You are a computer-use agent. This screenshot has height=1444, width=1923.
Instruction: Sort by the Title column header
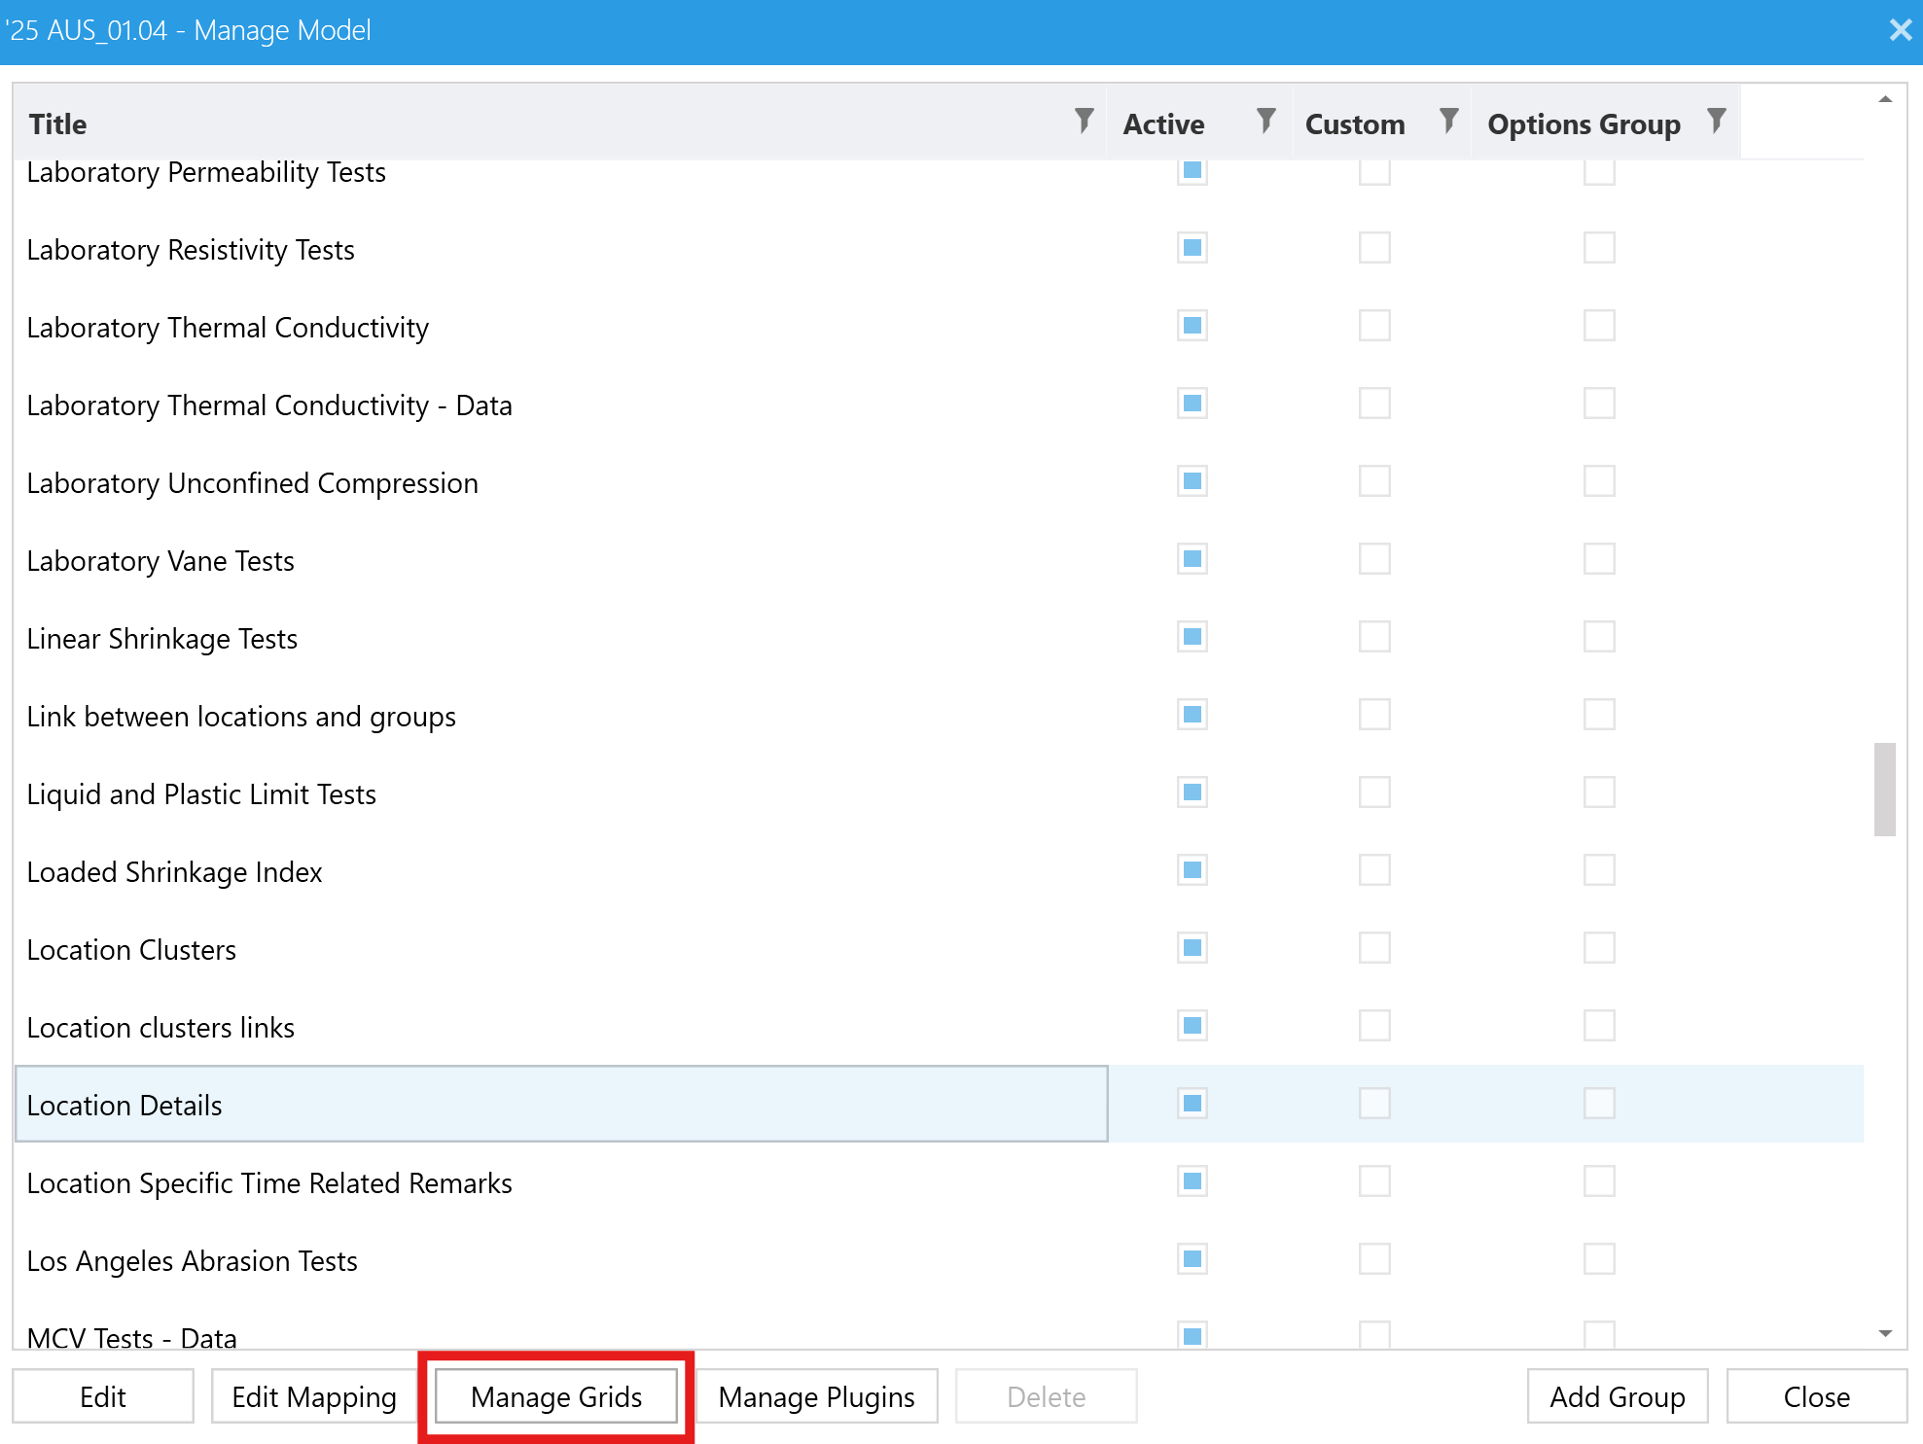(x=58, y=124)
